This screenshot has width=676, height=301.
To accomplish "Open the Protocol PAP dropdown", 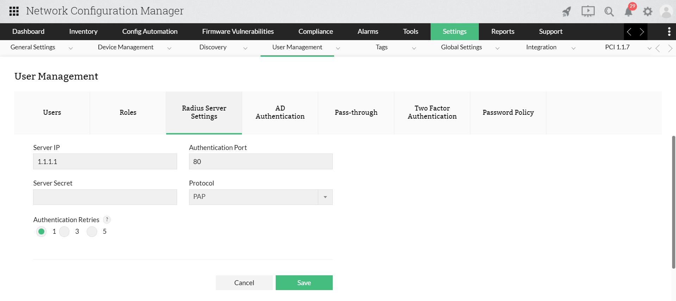I will click(x=261, y=197).
